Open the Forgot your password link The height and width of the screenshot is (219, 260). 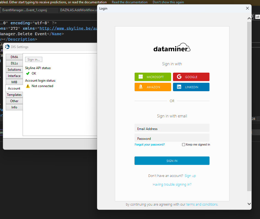point(150,144)
